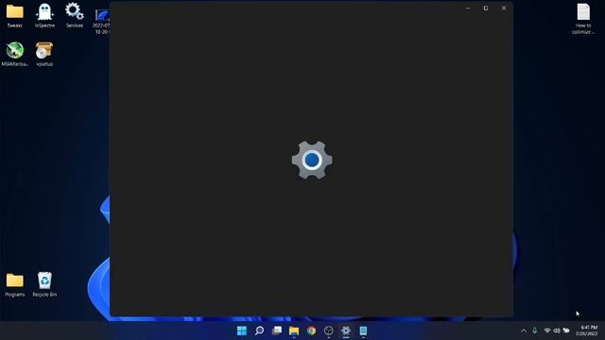Click the battery tray icon
Viewport: 605px width, 340px height.
pyautogui.click(x=566, y=331)
